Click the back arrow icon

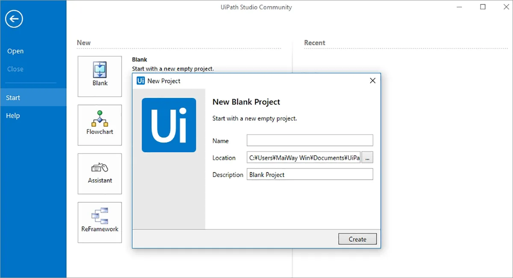tap(14, 19)
